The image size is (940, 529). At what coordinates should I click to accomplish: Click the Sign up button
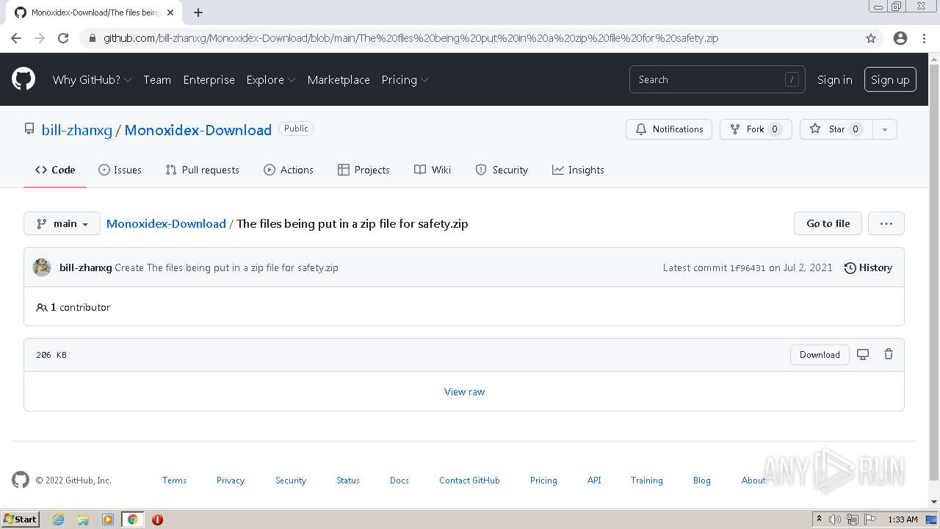pyautogui.click(x=890, y=79)
